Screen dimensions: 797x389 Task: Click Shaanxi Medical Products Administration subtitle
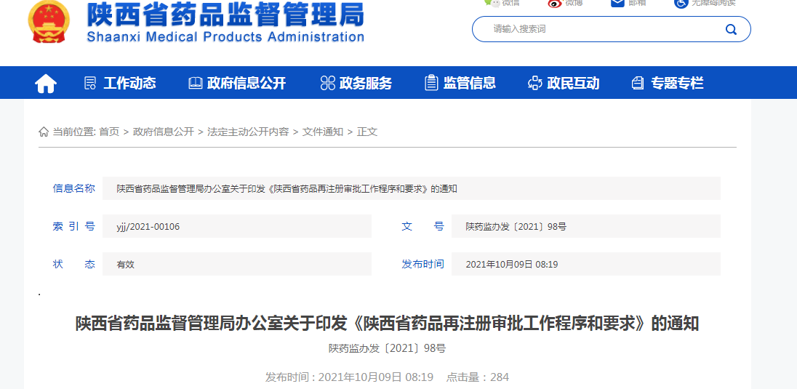click(x=225, y=37)
